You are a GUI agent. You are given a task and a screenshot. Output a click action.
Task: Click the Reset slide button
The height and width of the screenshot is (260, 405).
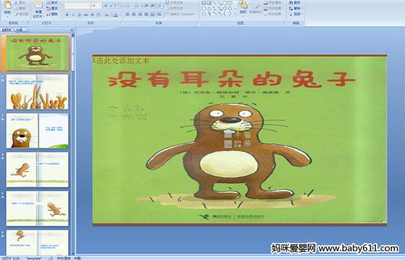(52, 8)
